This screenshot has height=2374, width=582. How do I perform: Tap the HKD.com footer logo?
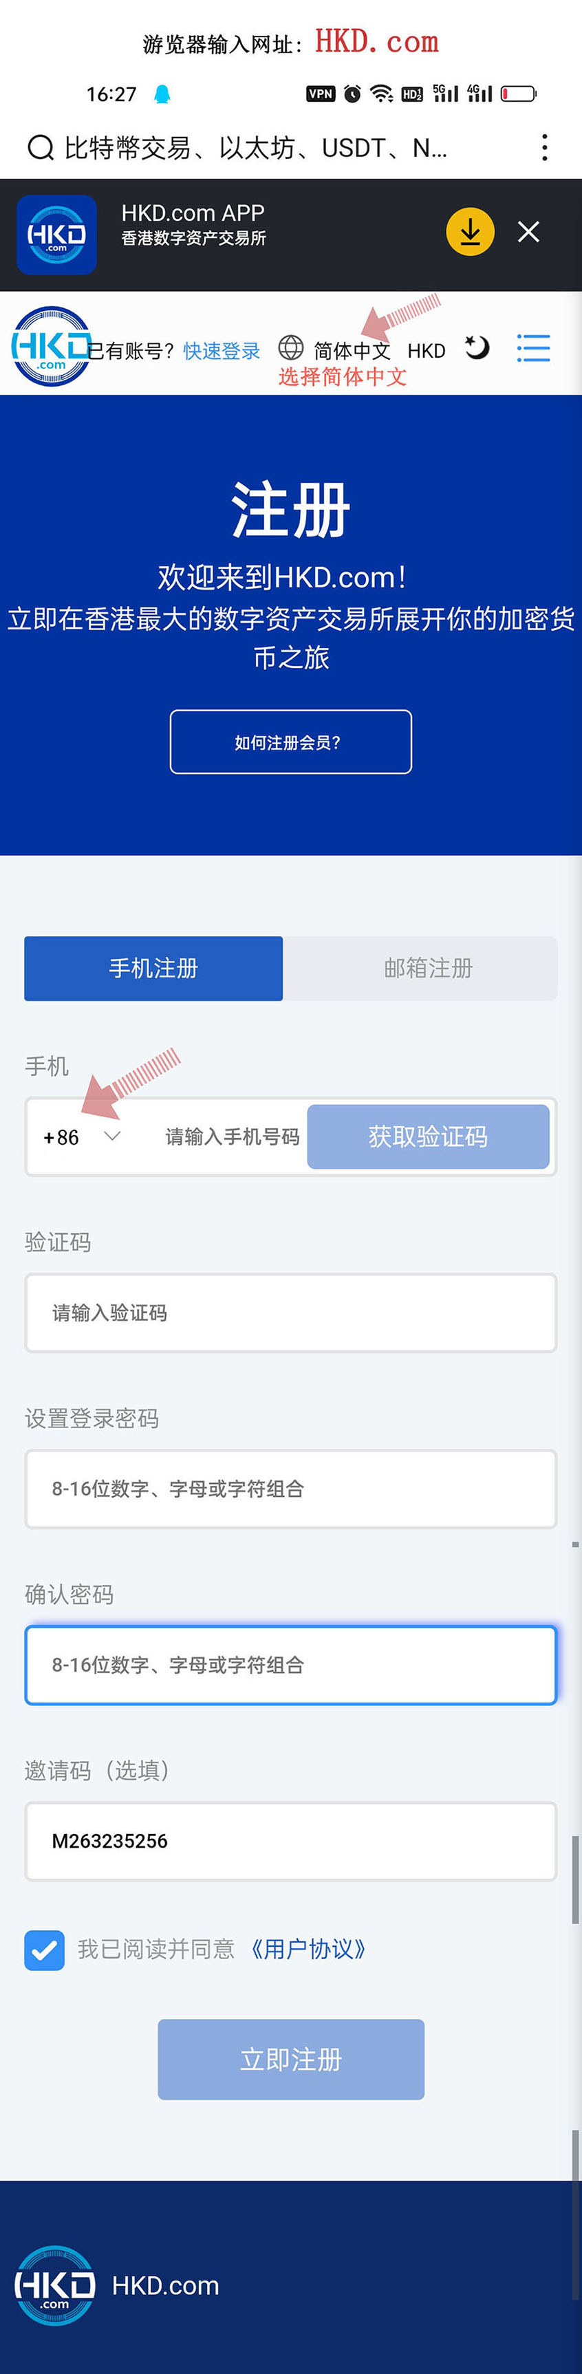55,2285
